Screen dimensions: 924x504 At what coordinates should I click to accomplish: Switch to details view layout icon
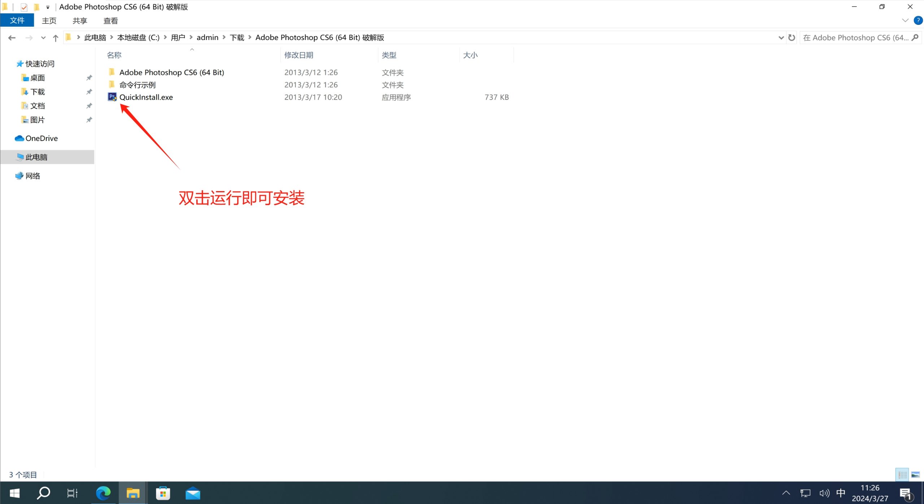point(902,474)
